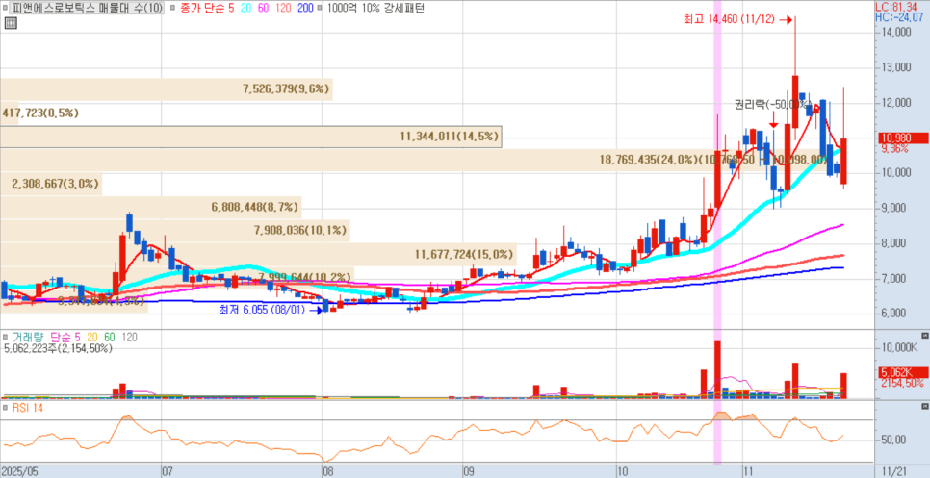The height and width of the screenshot is (478, 930).
Task: Select the magenta 60 price moving average label
Action: coord(263,9)
